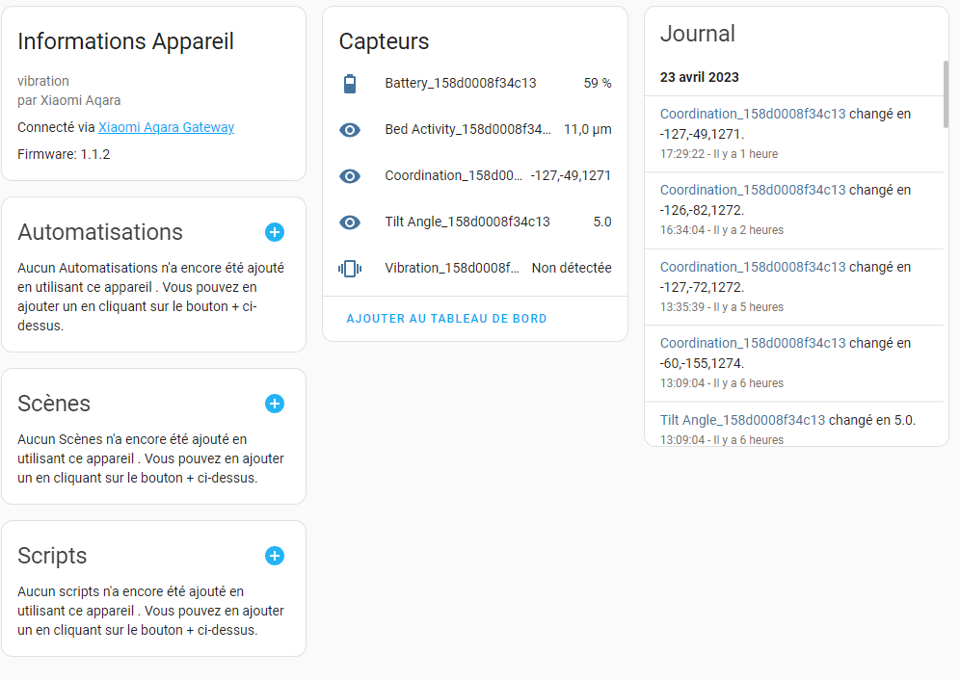Open Coordination link from 13:35:39 journal entry
This screenshot has height=680, width=960.
click(753, 267)
